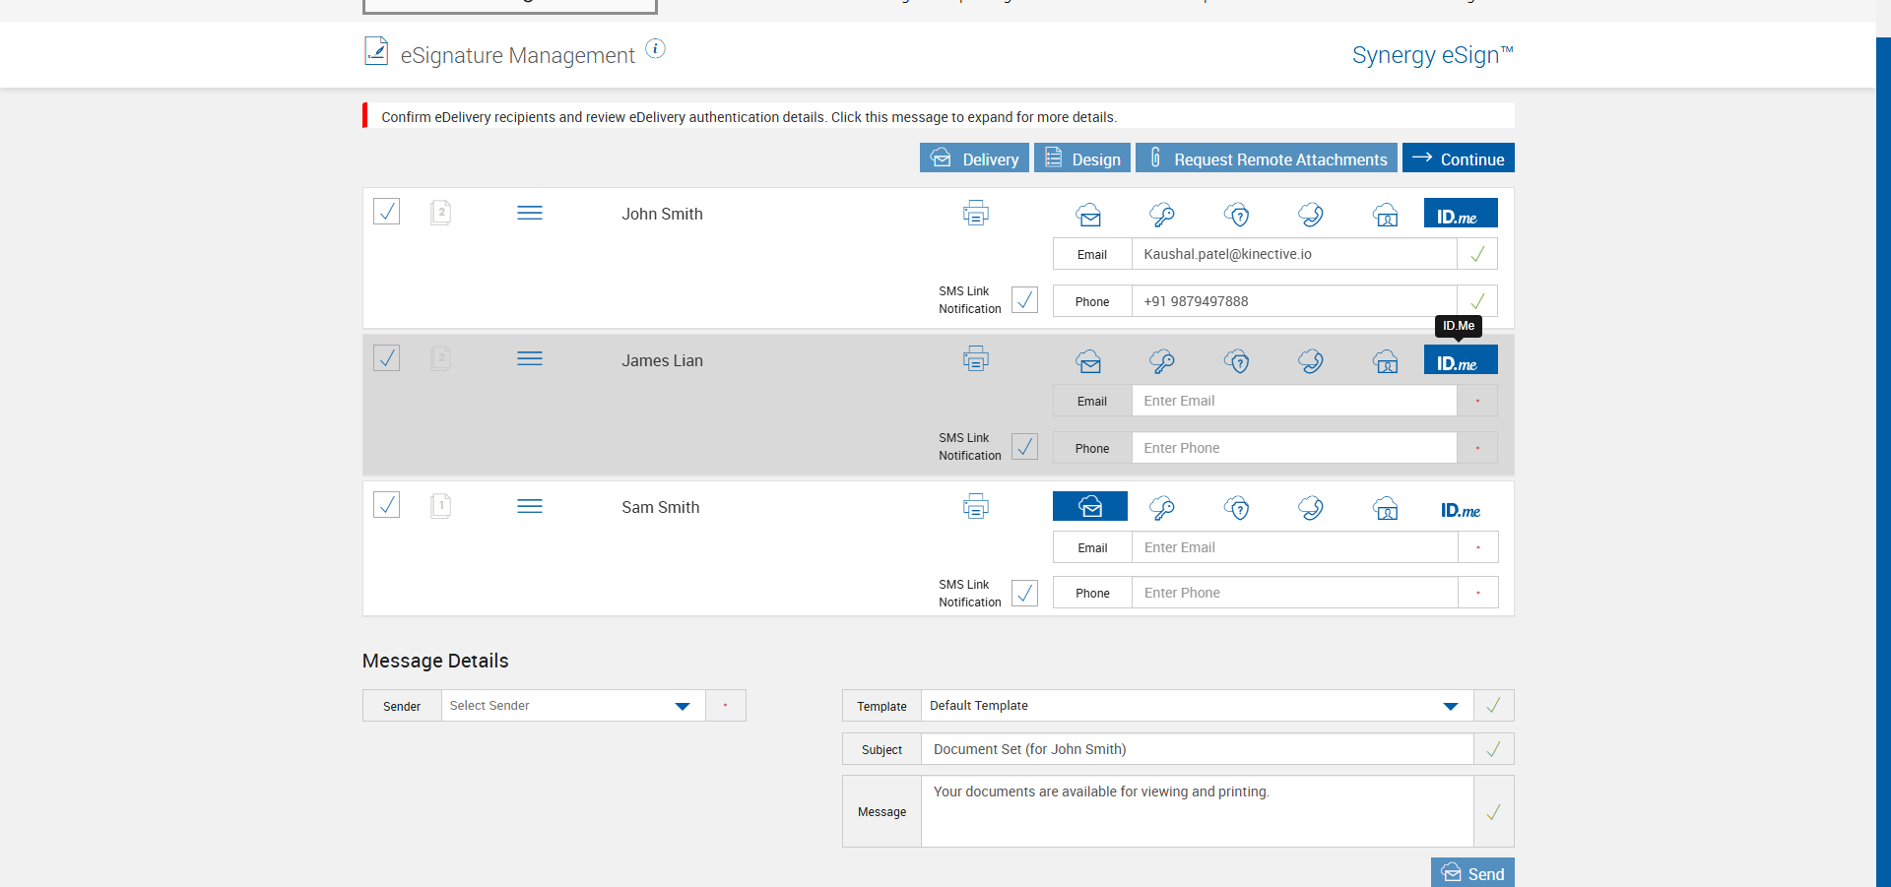Click the Enter Email field for James Lian

tap(1293, 401)
